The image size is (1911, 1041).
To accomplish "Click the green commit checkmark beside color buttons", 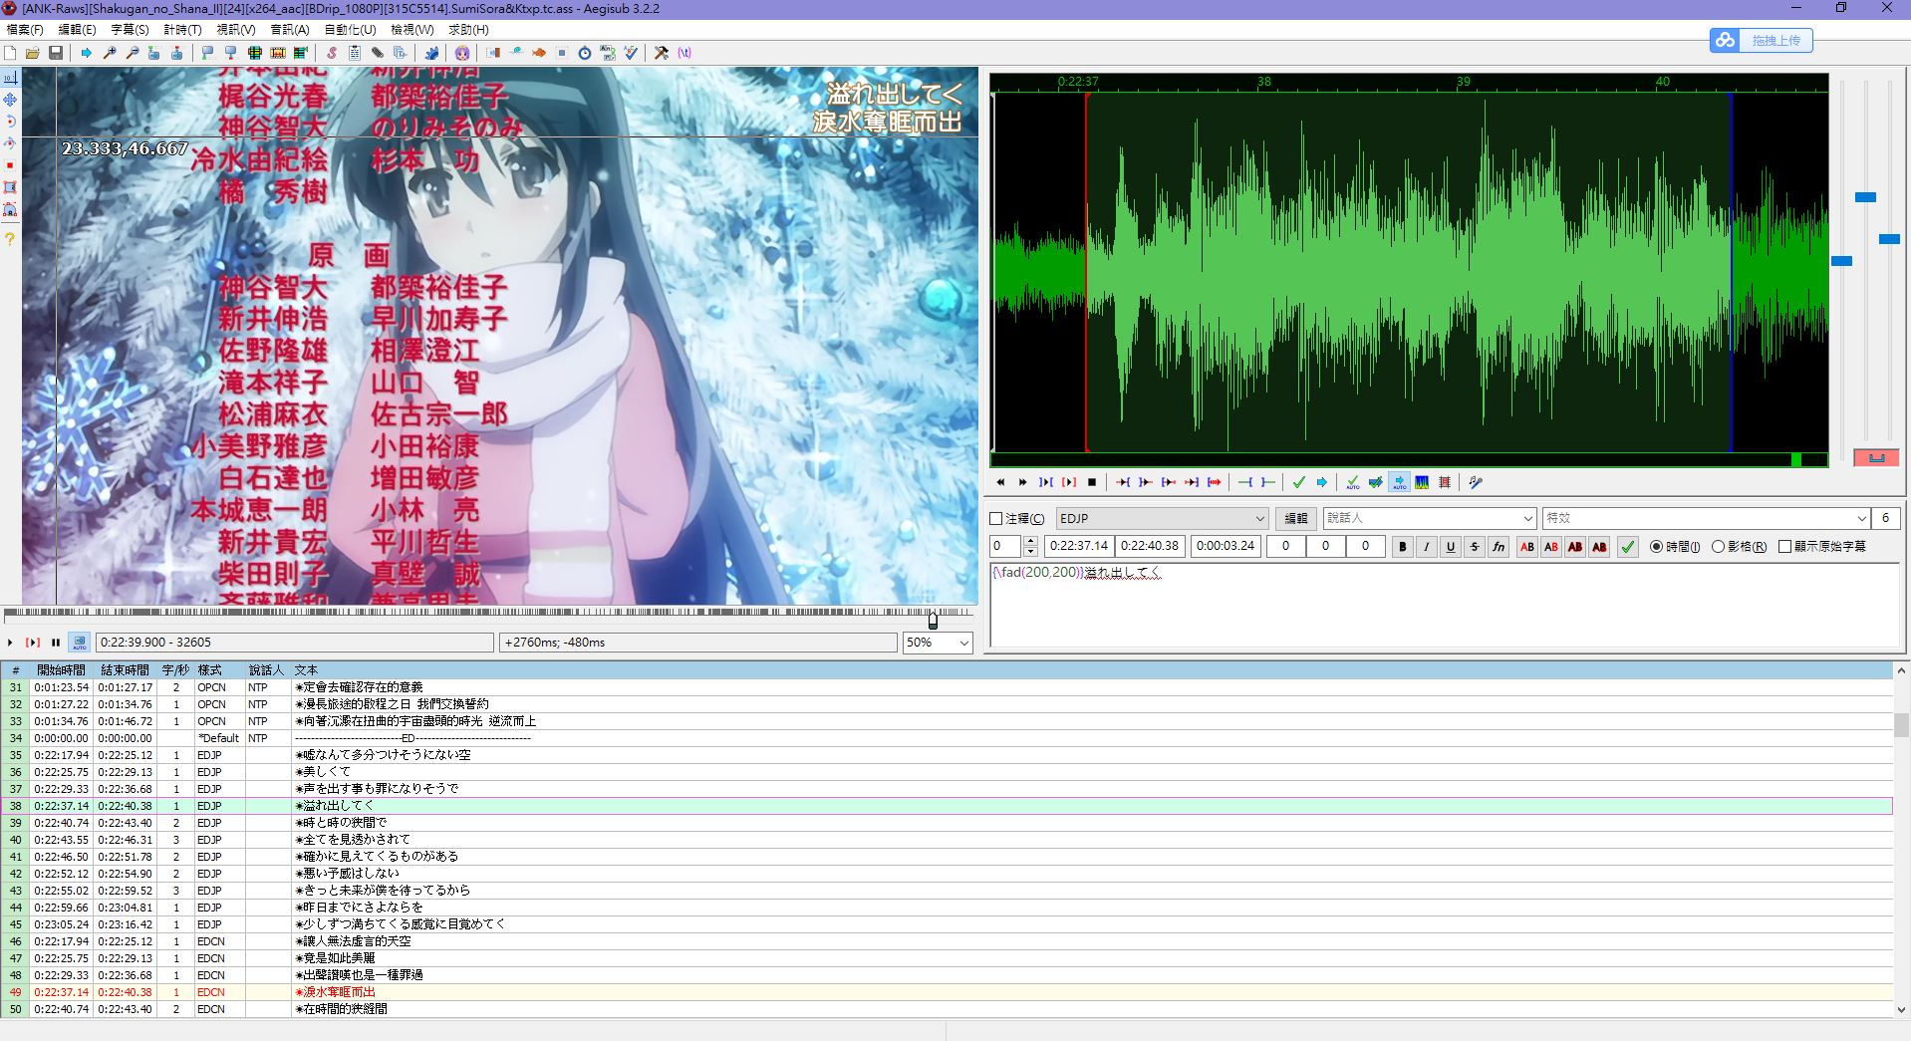I will click(x=1628, y=547).
